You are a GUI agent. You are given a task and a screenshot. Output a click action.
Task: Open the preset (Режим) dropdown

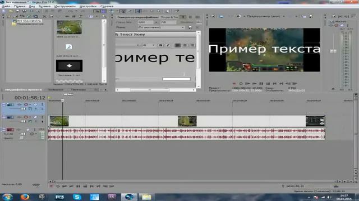click(x=161, y=27)
